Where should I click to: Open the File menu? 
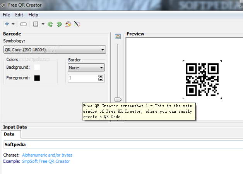pyautogui.click(x=6, y=15)
